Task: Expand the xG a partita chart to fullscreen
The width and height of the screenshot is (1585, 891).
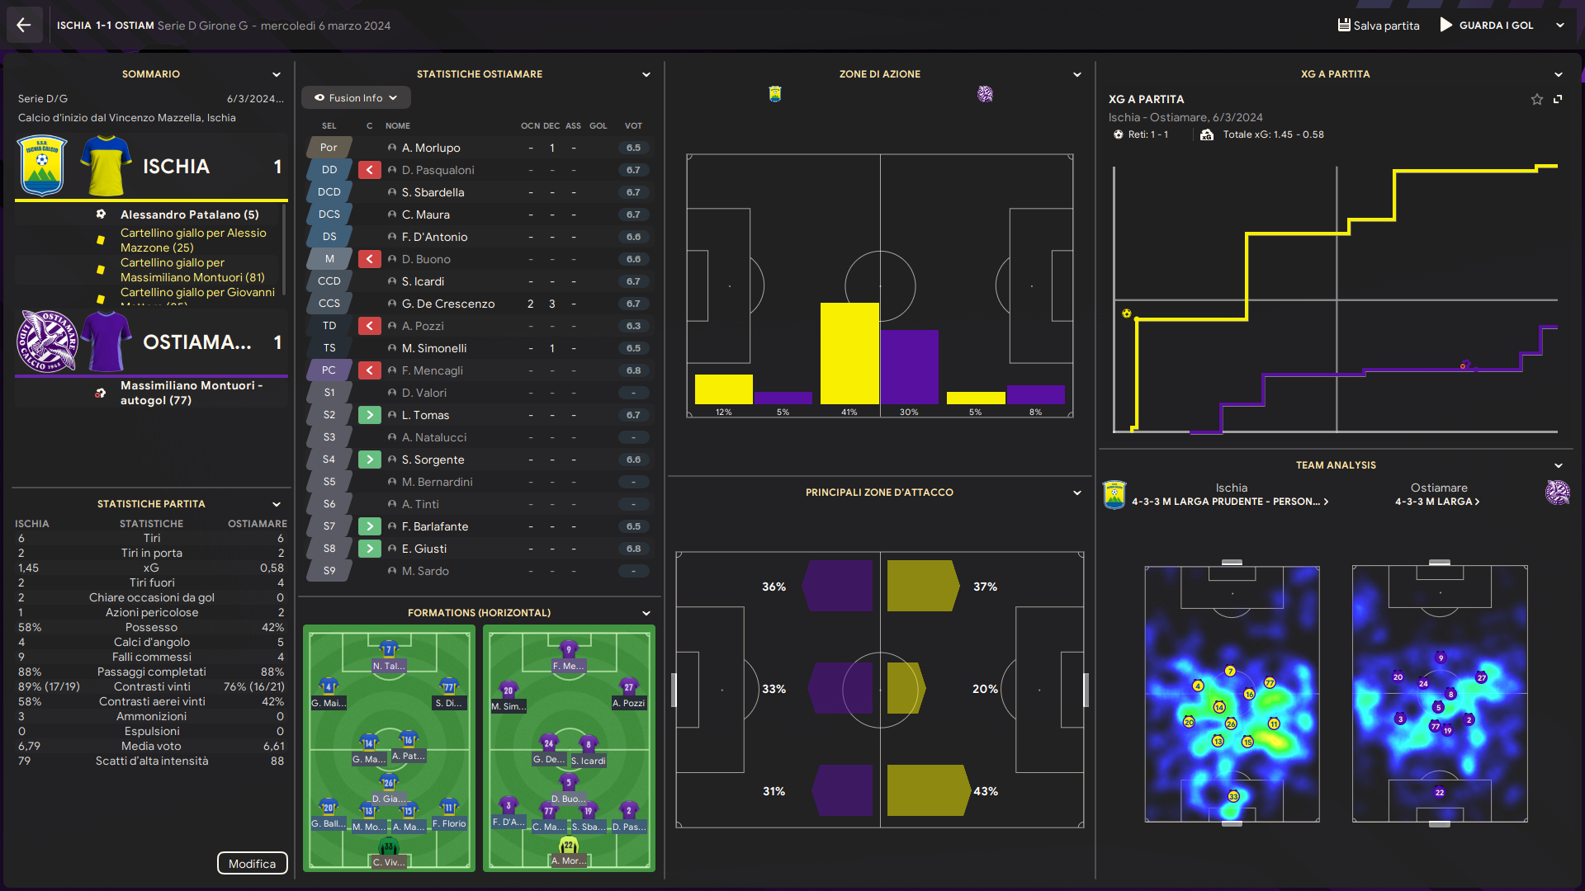Action: coord(1558,99)
